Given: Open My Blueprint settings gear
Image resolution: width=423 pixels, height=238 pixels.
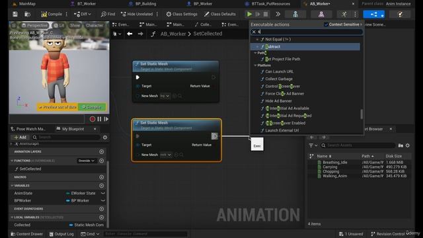Looking at the screenshot, I should 105,138.
